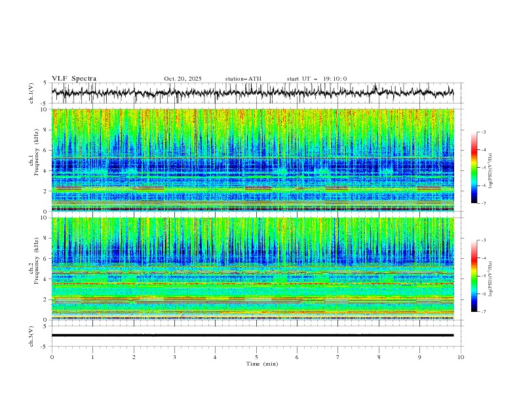
Task: Click the "ch.3(V)" waveform axis label
Action: [31, 336]
